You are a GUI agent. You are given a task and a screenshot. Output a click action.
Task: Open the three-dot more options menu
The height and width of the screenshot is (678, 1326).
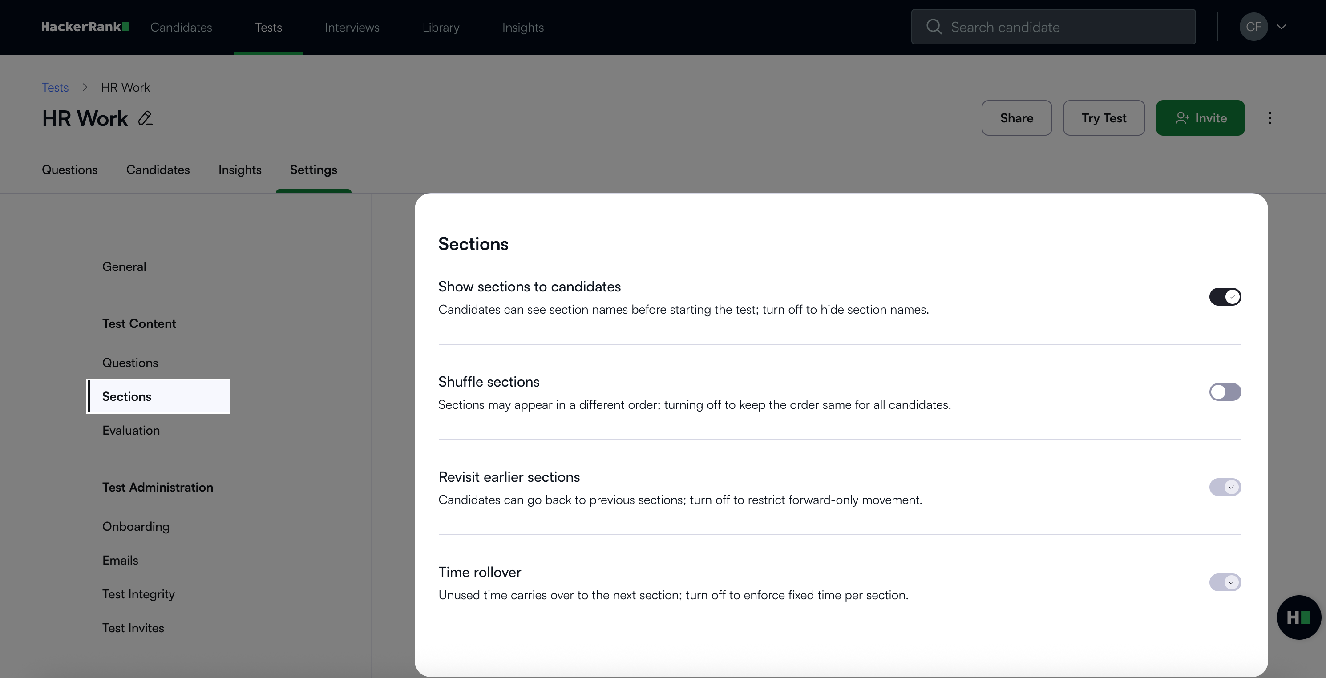click(x=1269, y=118)
